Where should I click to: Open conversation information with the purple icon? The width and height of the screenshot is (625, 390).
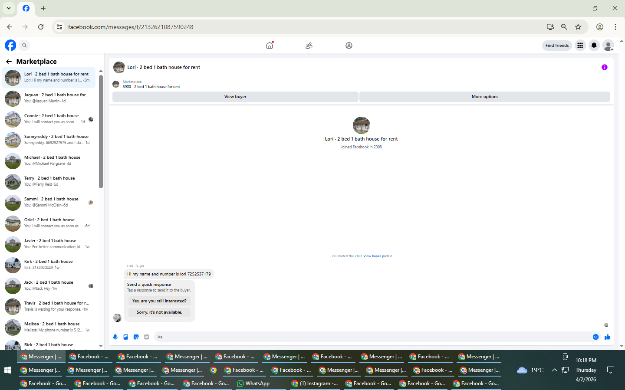coord(605,67)
